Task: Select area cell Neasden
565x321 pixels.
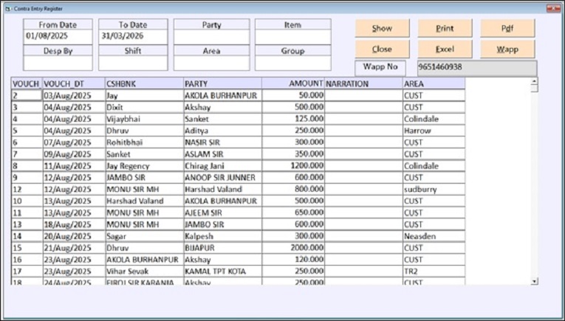Action: 434,236
